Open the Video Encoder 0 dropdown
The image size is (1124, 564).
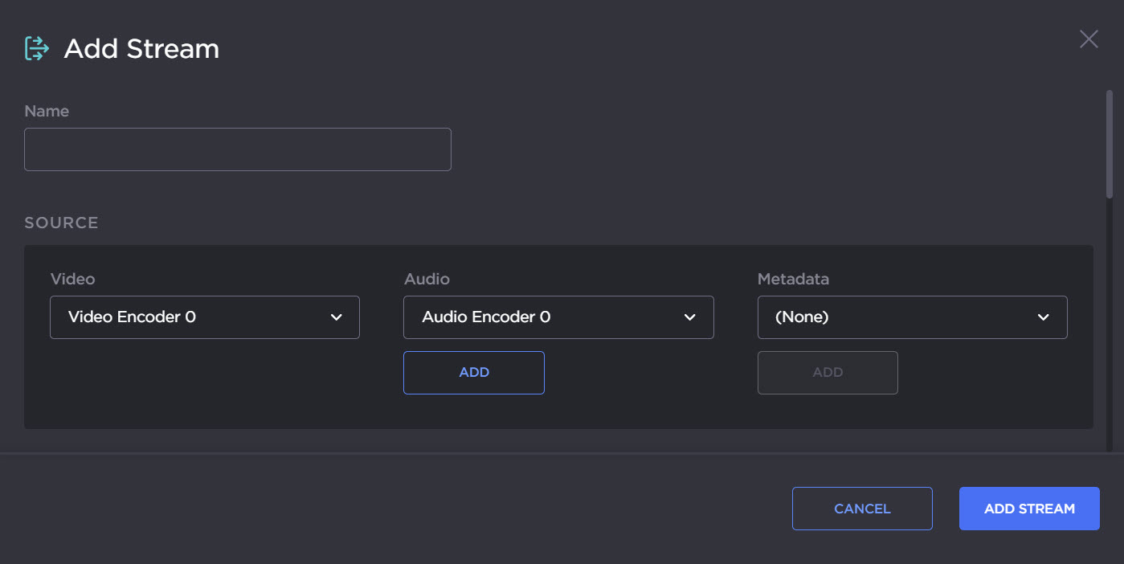[x=204, y=317]
